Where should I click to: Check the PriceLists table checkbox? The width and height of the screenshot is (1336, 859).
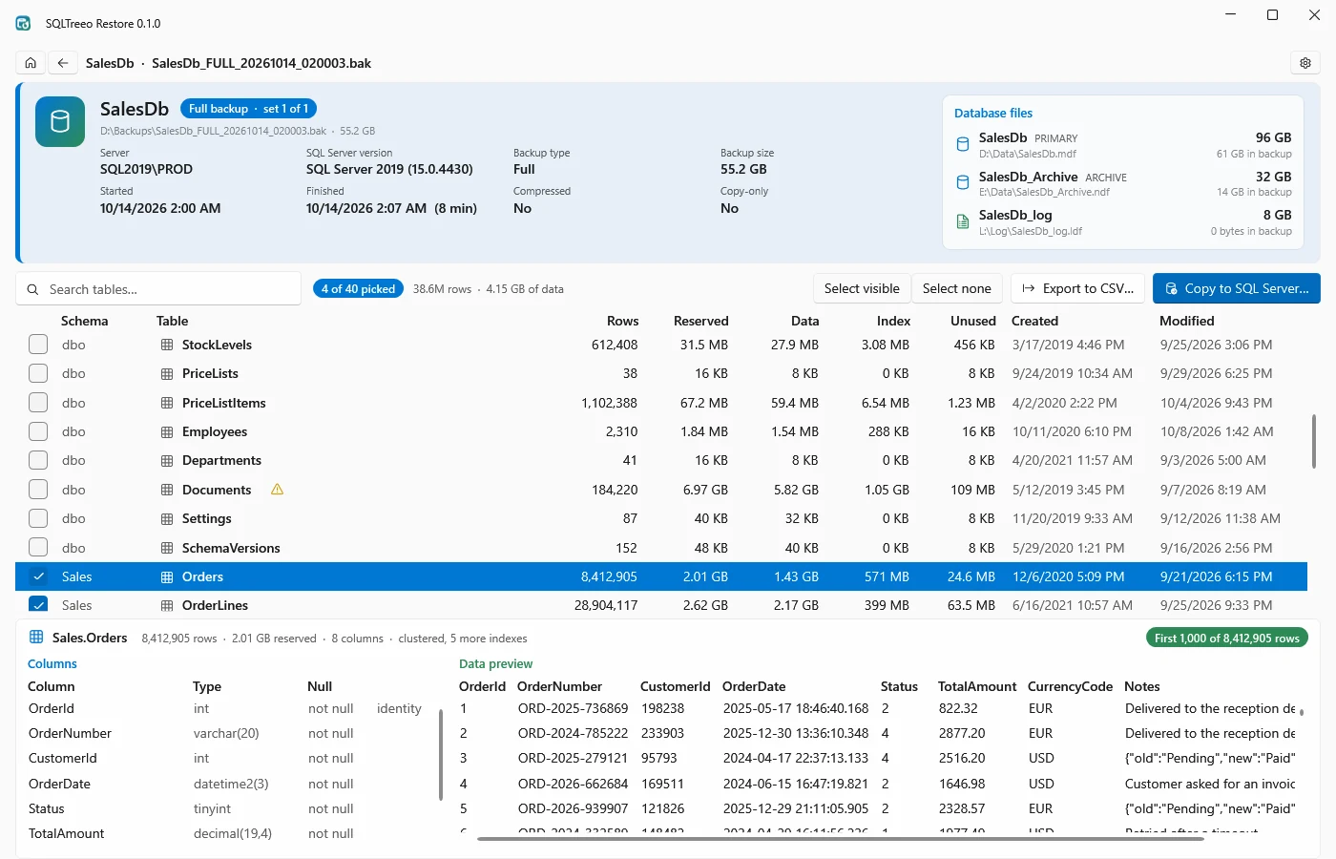point(38,373)
